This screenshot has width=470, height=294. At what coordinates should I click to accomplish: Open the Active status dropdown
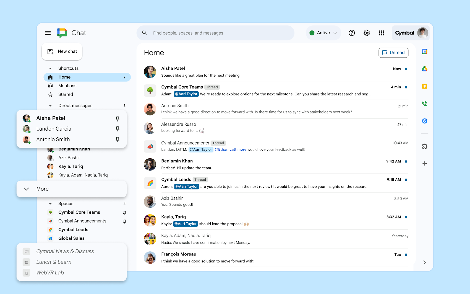323,33
